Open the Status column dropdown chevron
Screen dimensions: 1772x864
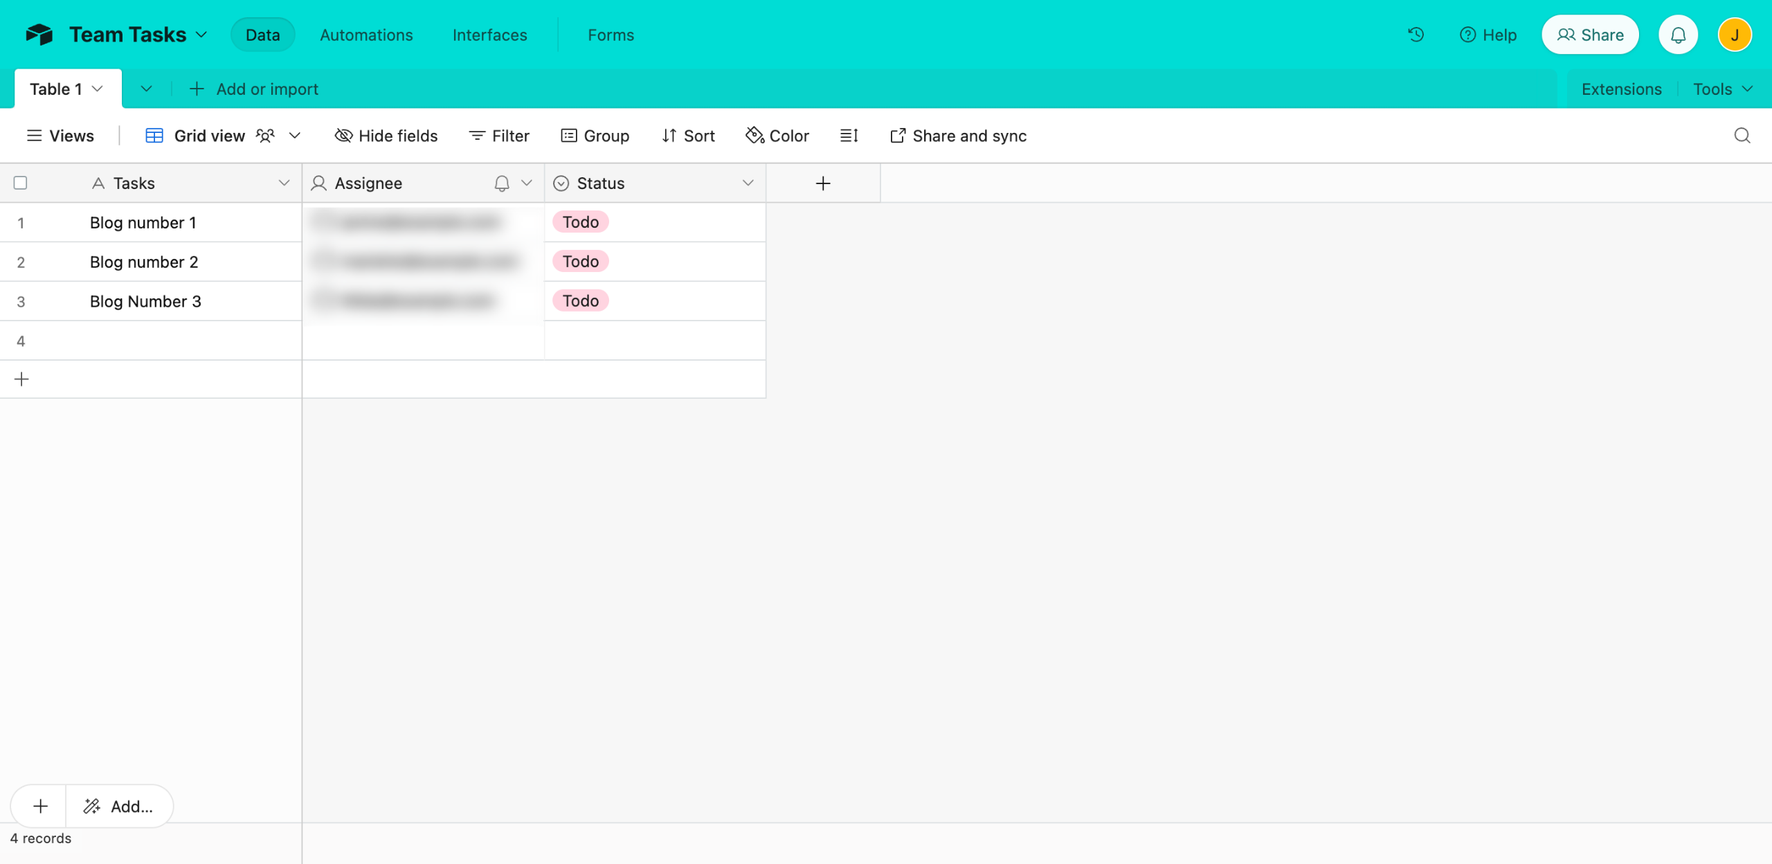748,183
